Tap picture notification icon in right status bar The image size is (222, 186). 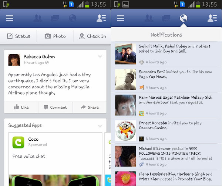125,4
